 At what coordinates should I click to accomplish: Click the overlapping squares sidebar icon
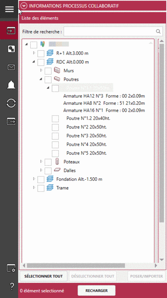coord(11,49)
